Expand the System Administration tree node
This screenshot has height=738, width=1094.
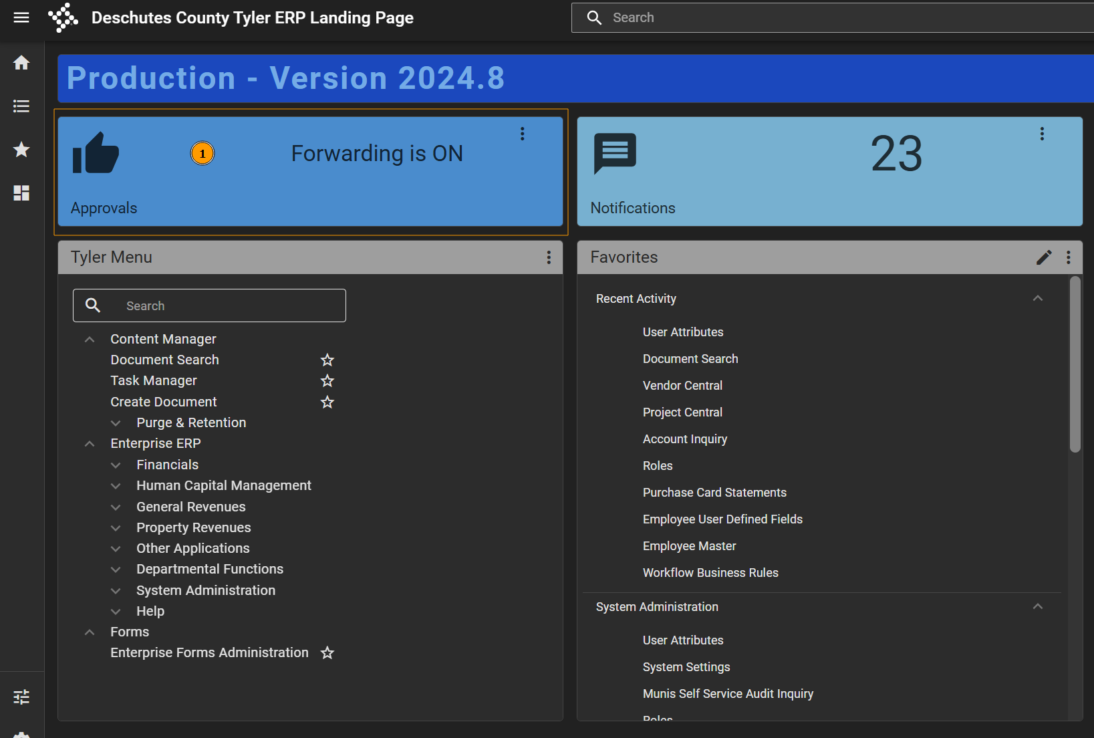click(x=116, y=591)
